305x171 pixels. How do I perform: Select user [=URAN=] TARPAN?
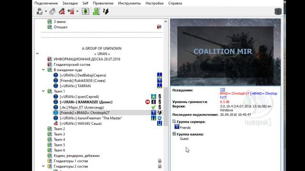click(75, 86)
